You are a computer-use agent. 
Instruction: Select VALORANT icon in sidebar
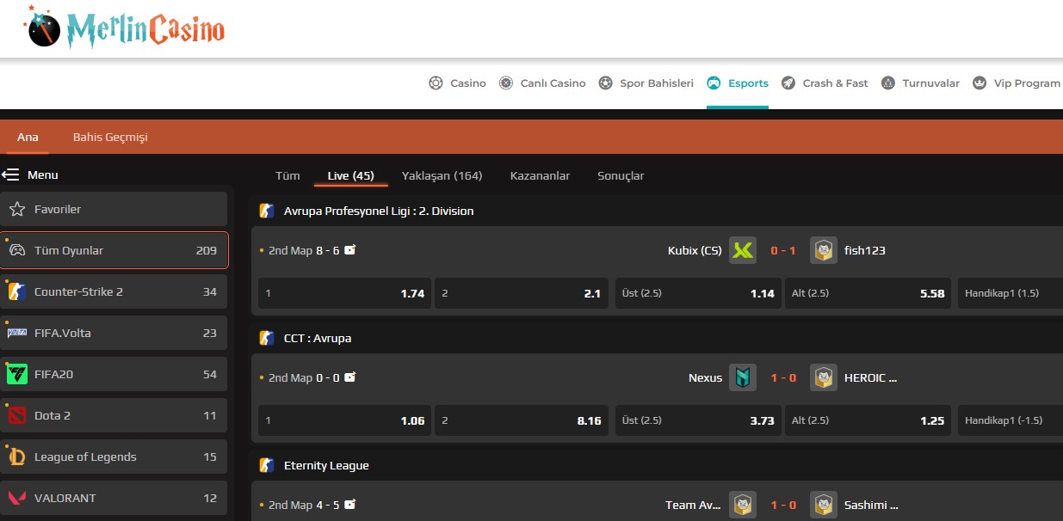pyautogui.click(x=17, y=499)
